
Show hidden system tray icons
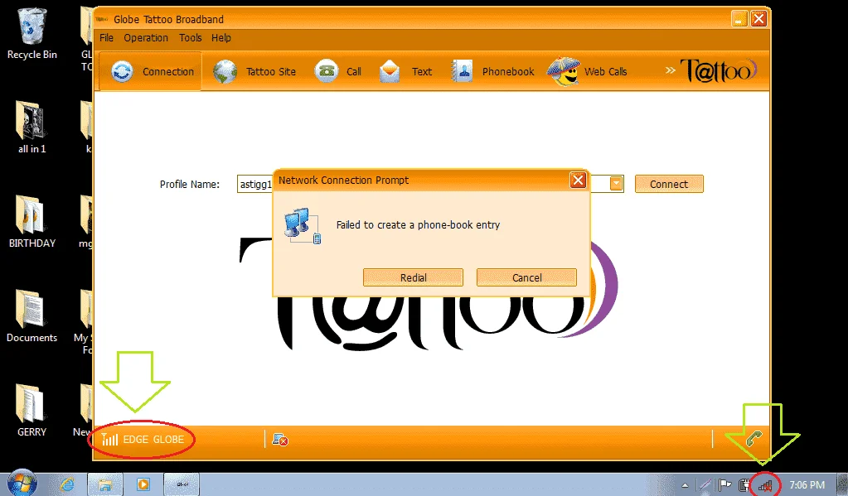(x=685, y=486)
